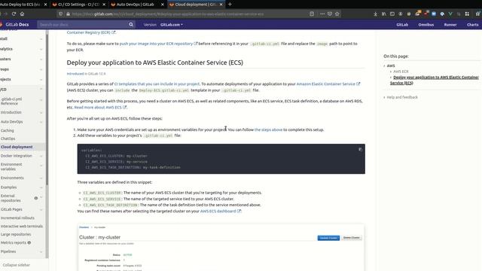Viewport: 482px width, 271px height.
Task: Open AWS ECS dashboard link
Action: (221, 211)
